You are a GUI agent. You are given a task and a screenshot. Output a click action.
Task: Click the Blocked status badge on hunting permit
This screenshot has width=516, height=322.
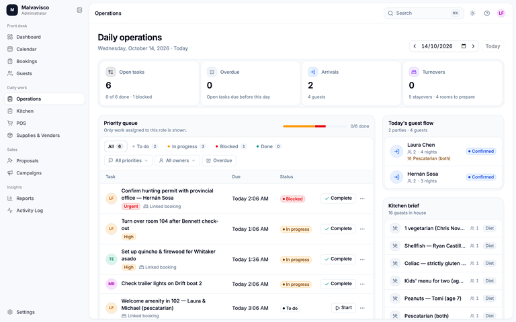pos(292,199)
